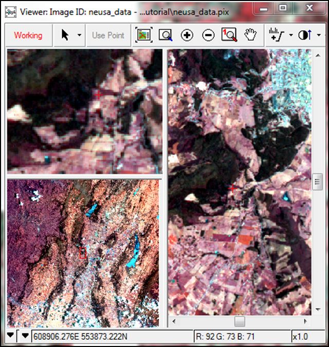The height and width of the screenshot is (347, 329).
Task: Open the histogram enhancement tool
Action: tap(277, 35)
